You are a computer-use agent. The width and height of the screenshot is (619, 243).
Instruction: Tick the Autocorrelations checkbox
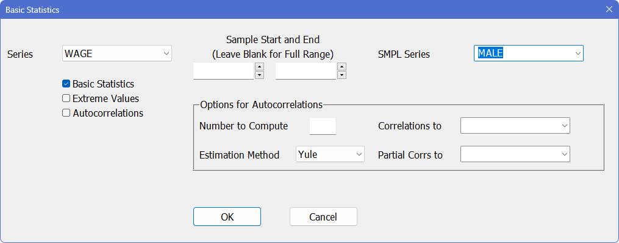coord(66,113)
